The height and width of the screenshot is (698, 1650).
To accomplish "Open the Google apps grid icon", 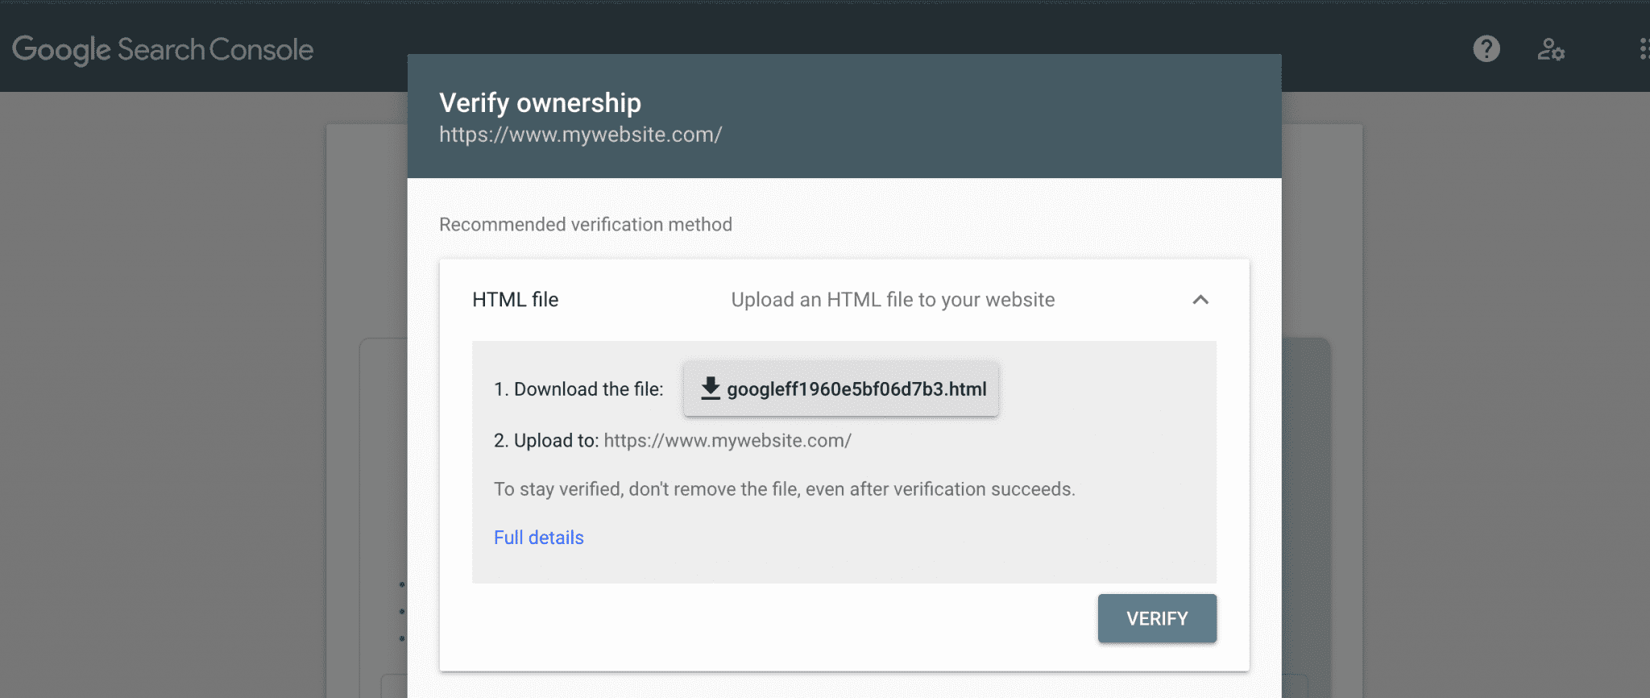I will (x=1645, y=49).
